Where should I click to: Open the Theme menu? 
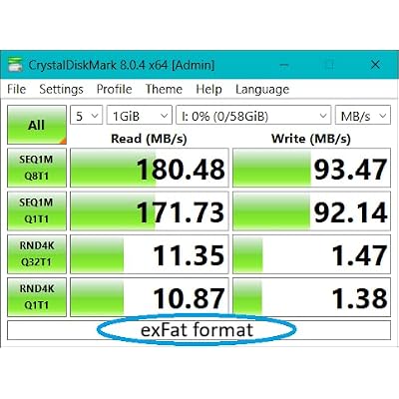(164, 89)
